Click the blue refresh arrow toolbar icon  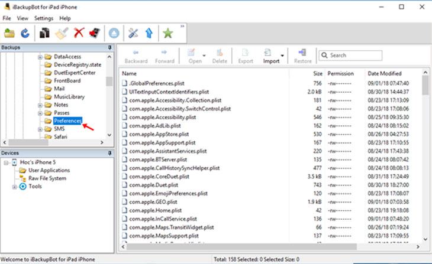[25, 33]
